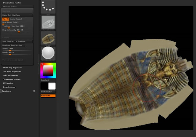Expand the Decimation Master plugin
The width and height of the screenshot is (196, 137).
[x=12, y=3]
